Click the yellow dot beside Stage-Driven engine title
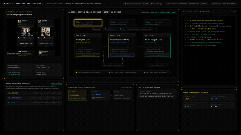 tap(69, 12)
